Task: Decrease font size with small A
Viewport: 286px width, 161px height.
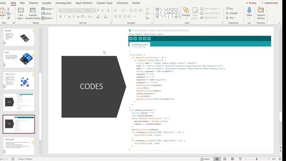Action: tap(102, 10)
